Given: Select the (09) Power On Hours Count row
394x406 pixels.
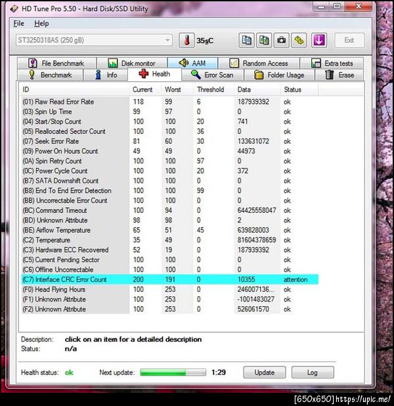Looking at the screenshot, I should pyautogui.click(x=170, y=151).
